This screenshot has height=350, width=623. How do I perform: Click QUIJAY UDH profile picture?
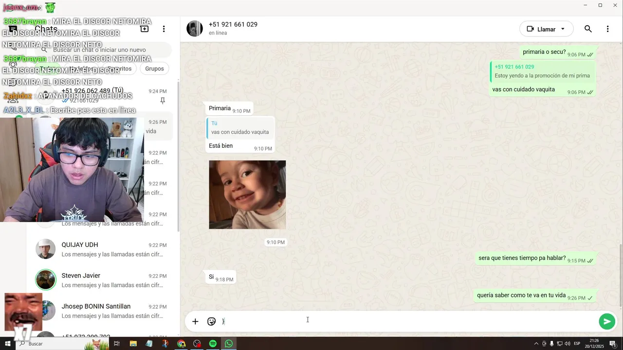(46, 249)
